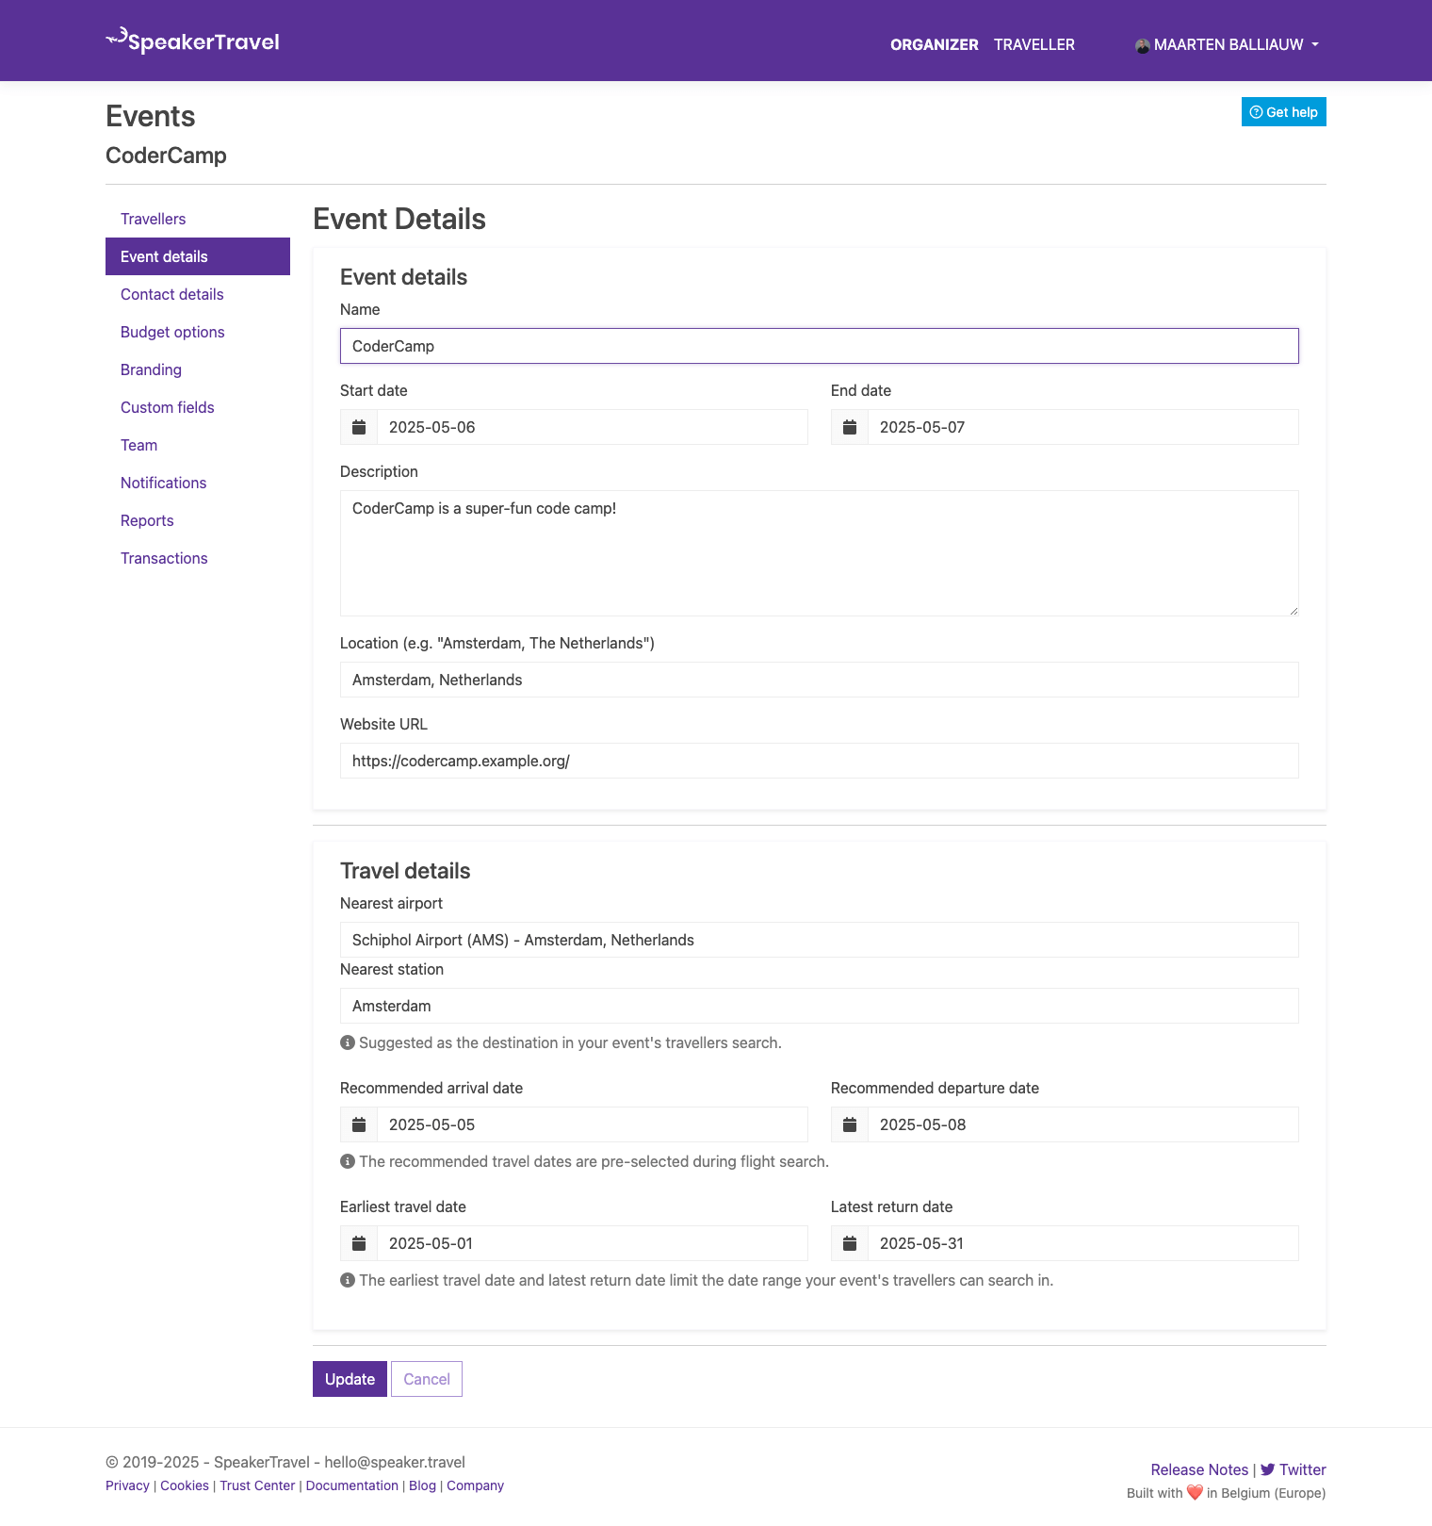This screenshot has width=1432, height=1526.
Task: Click the Start date calendar icon
Action: 359,428
